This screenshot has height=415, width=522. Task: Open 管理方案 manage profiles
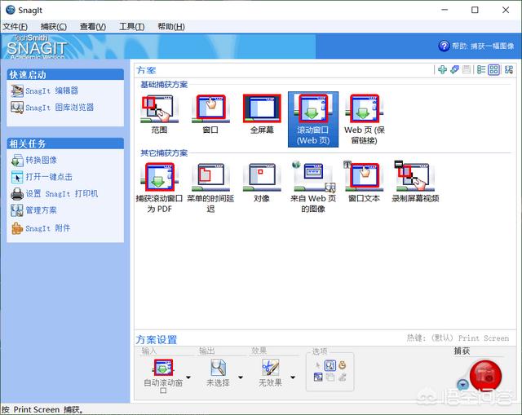(x=42, y=210)
